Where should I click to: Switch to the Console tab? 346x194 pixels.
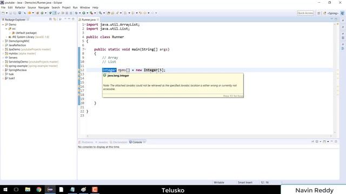[x=137, y=142]
